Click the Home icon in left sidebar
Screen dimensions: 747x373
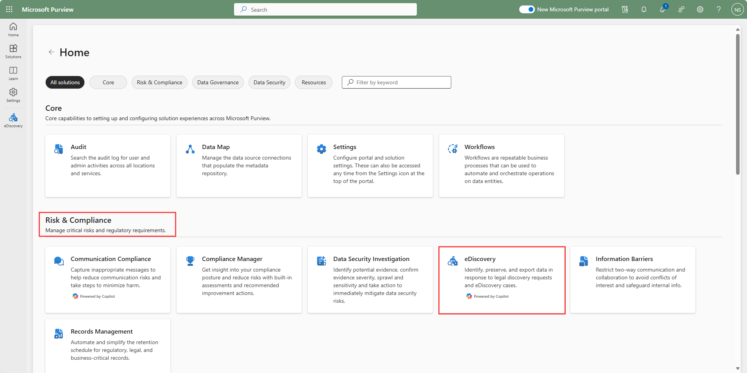13,29
